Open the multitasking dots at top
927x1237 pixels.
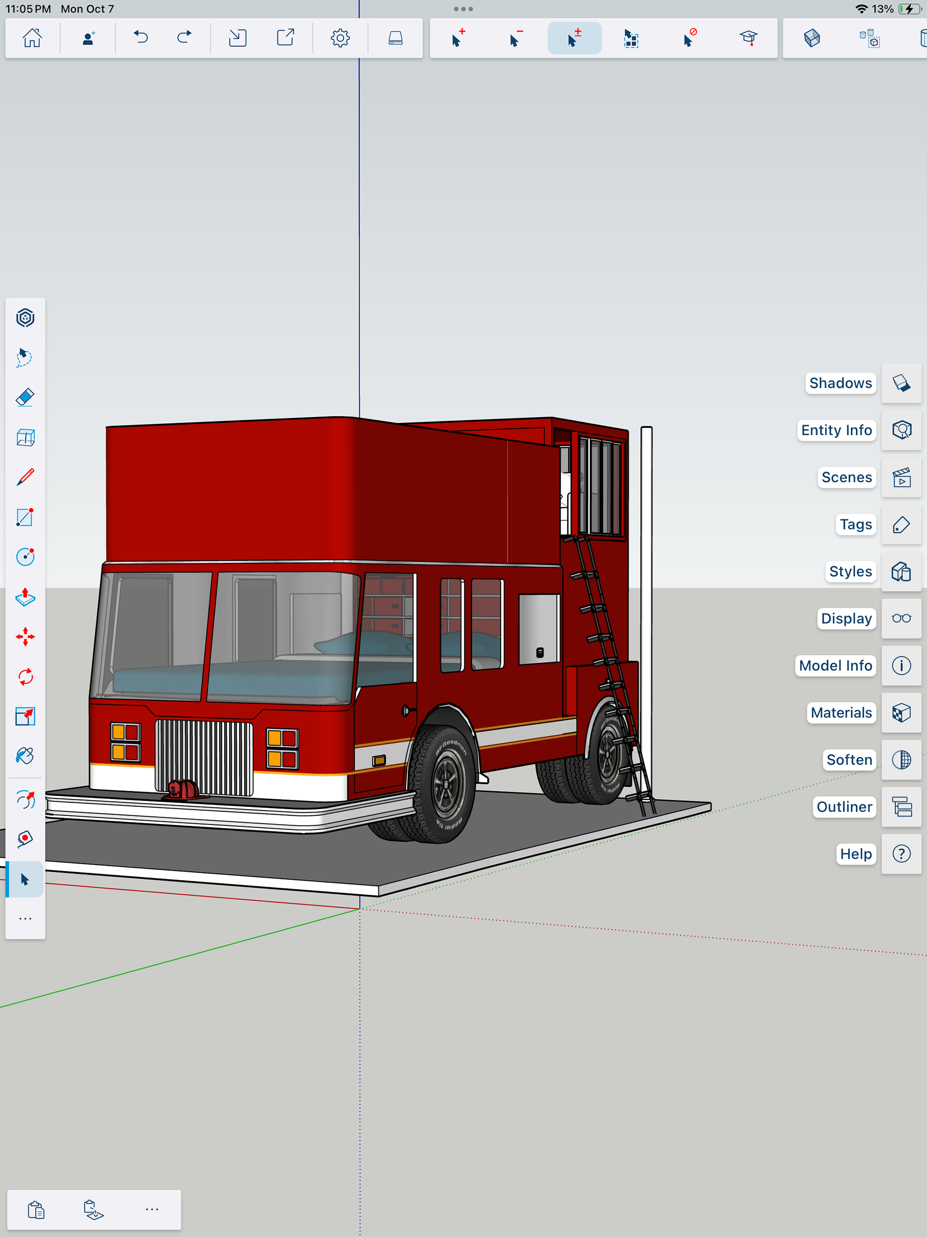(x=463, y=9)
